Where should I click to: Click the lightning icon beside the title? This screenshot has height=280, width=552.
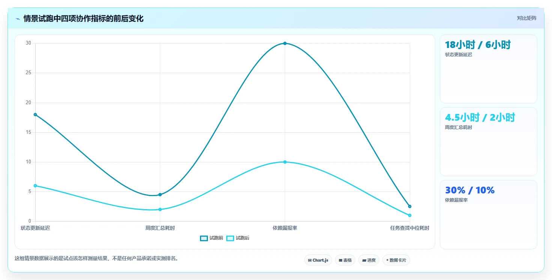18,19
